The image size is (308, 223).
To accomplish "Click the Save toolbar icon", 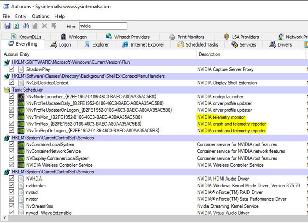I will [7, 26].
